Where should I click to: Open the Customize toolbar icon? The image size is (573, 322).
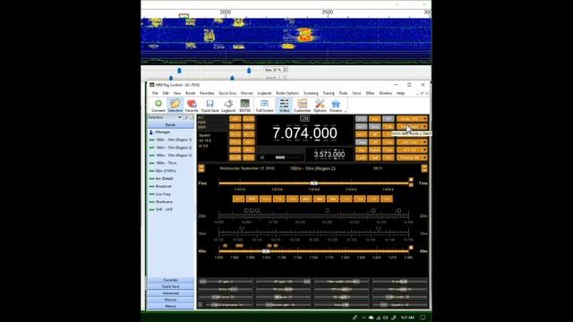[x=303, y=106]
